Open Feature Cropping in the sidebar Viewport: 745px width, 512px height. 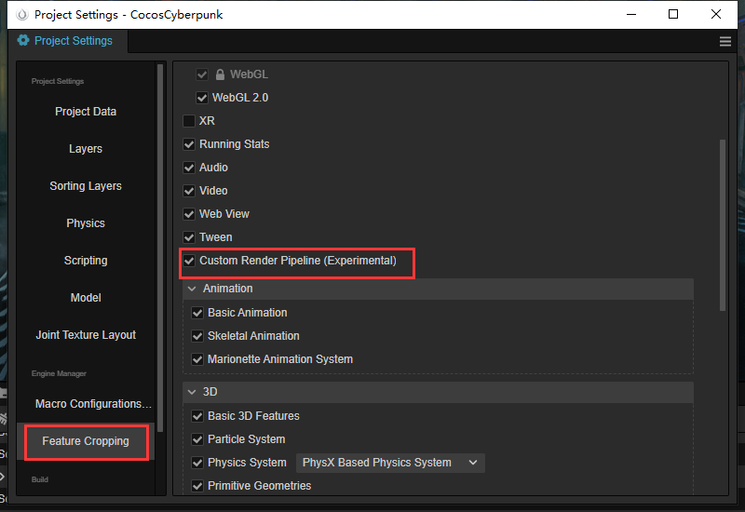tap(86, 441)
